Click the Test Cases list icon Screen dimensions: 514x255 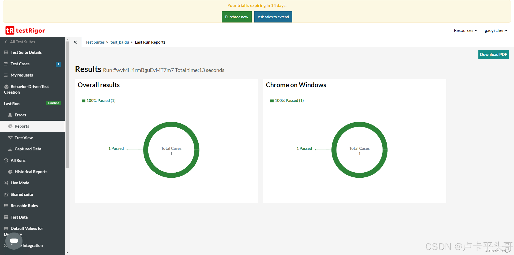(x=6, y=64)
